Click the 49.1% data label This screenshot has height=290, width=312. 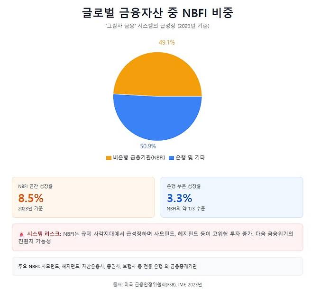(166, 42)
